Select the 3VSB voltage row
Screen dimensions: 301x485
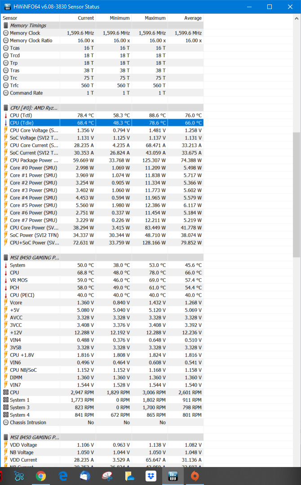pos(102,347)
